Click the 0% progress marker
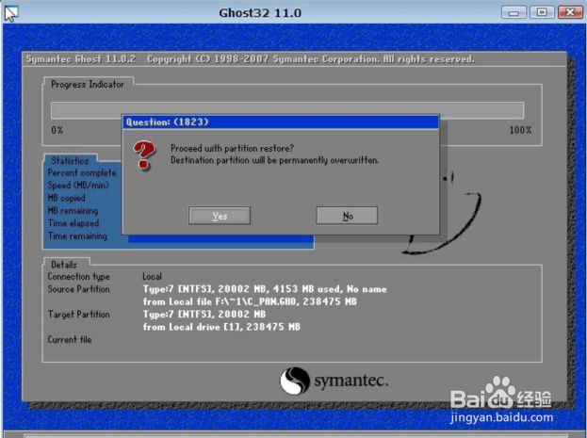This screenshot has height=438, width=587. 57,130
